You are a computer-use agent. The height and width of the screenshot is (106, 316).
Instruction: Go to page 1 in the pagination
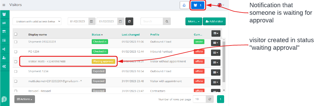coord(220,99)
